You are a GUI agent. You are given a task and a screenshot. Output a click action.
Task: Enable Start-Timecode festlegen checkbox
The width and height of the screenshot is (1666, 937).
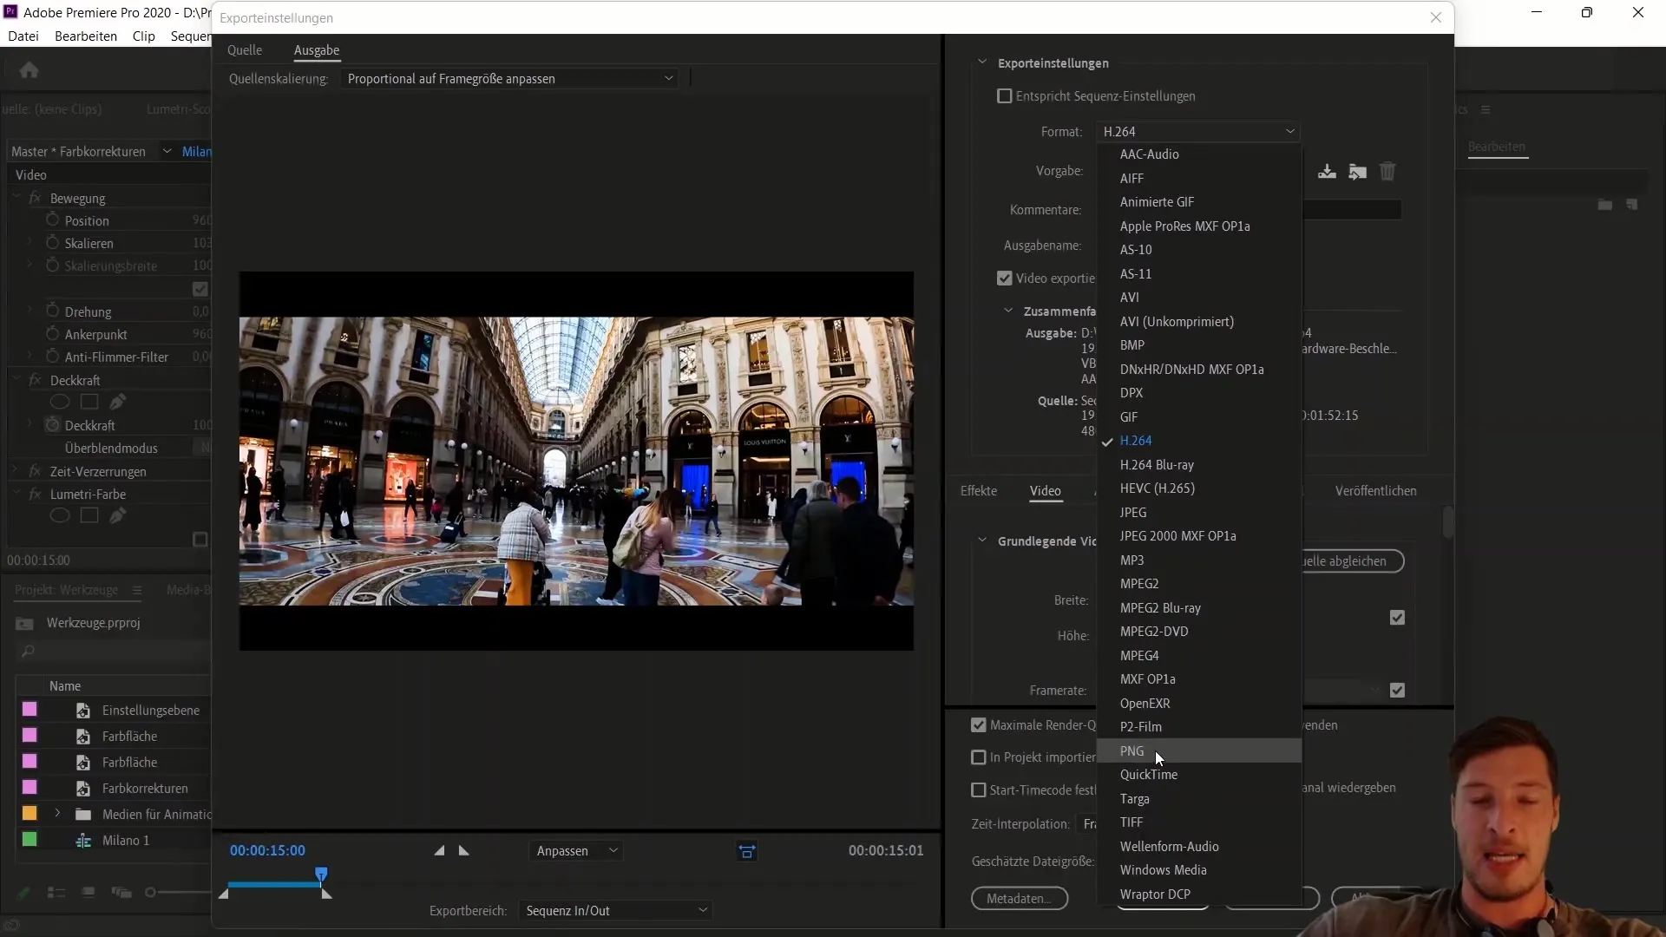point(979,790)
